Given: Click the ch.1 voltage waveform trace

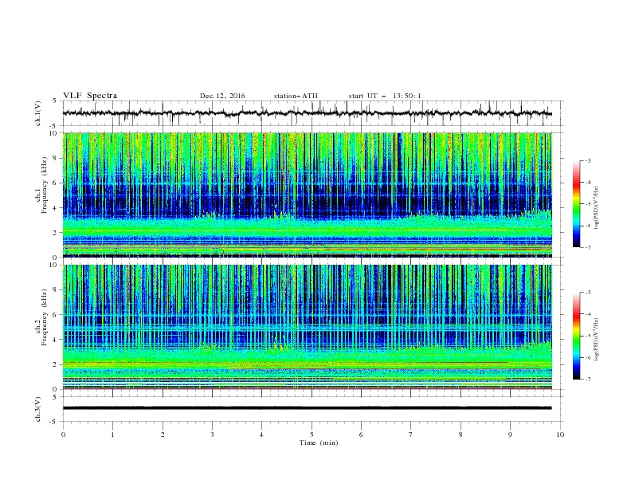Looking at the screenshot, I should tap(307, 113).
